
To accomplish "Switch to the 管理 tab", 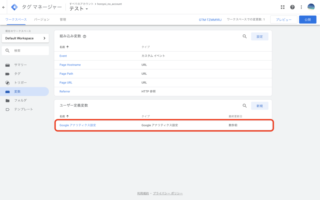I will click(63, 20).
